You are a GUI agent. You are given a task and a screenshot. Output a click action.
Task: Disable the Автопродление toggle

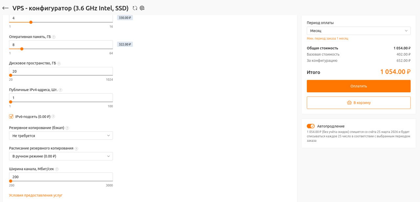click(310, 126)
